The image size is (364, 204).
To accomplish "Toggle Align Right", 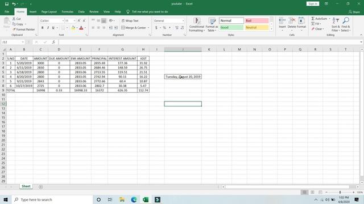I will pos(104,28).
